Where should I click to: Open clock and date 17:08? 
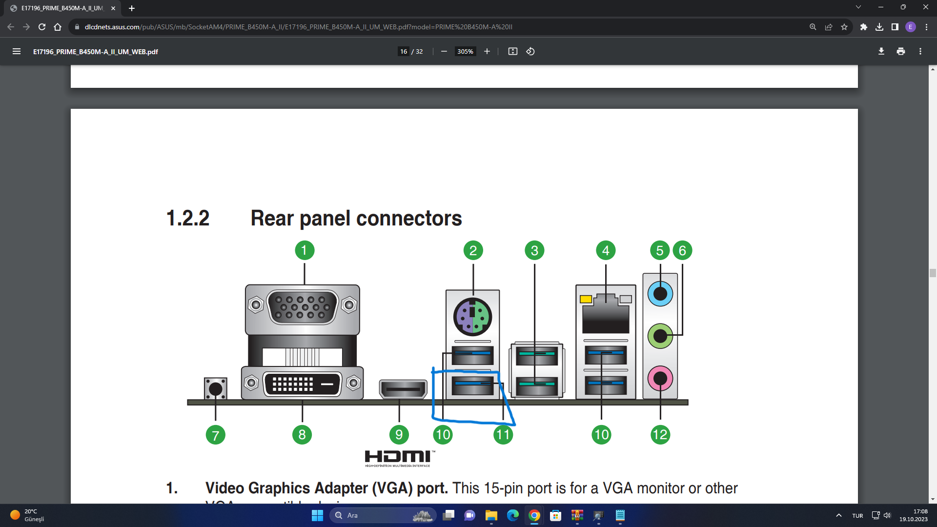914,515
